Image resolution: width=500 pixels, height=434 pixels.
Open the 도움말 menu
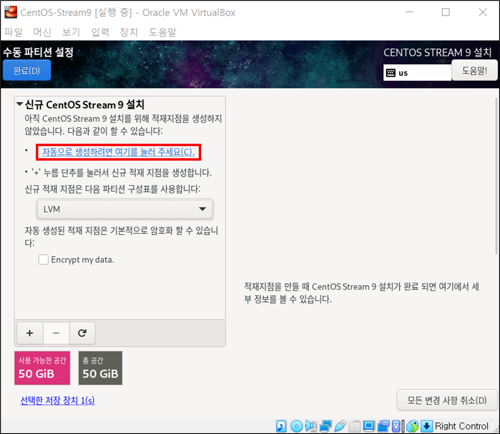coord(163,32)
